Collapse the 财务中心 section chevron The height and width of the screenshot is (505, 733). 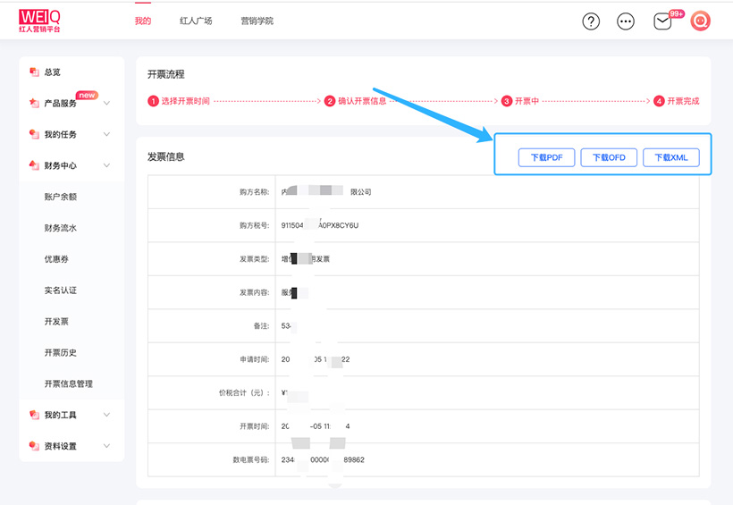[x=106, y=165]
